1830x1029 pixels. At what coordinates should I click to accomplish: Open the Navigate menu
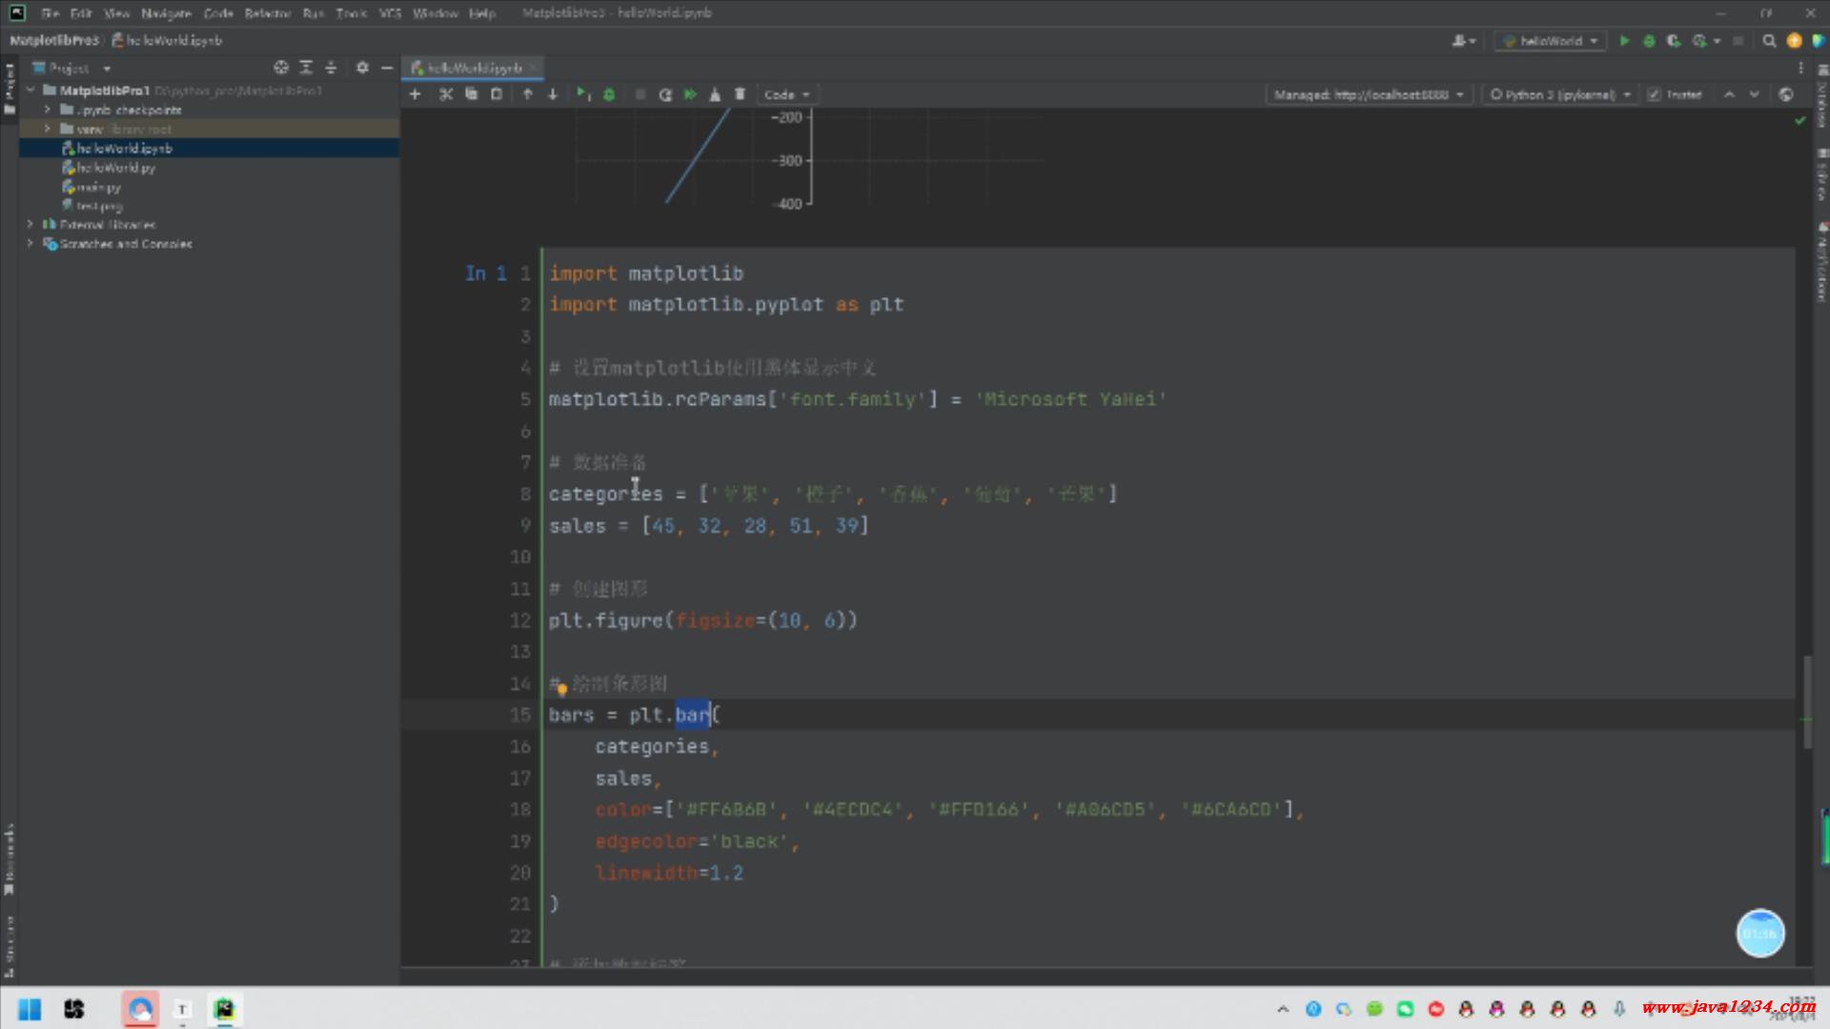(x=166, y=13)
